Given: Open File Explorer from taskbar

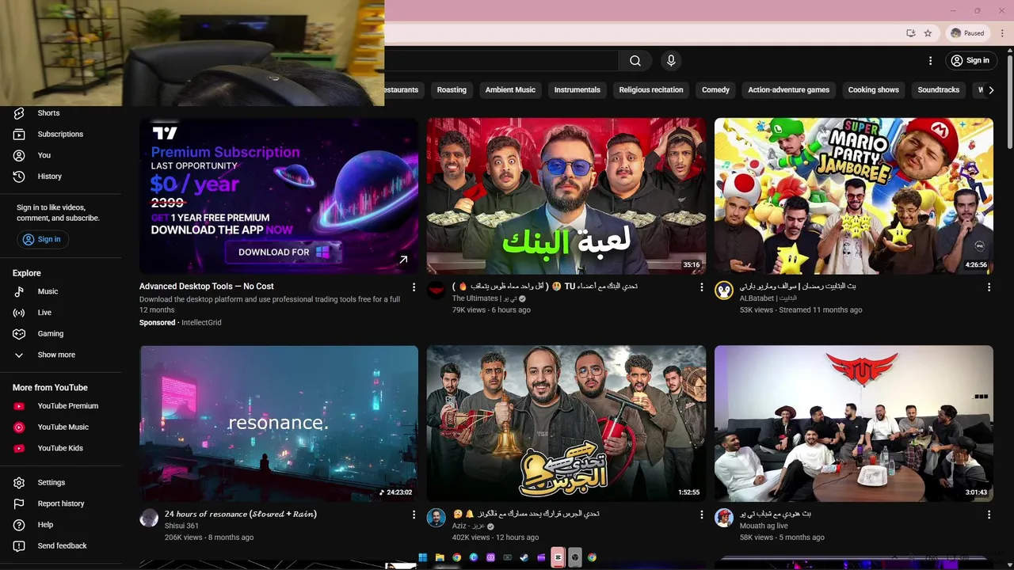Looking at the screenshot, I should [x=440, y=558].
